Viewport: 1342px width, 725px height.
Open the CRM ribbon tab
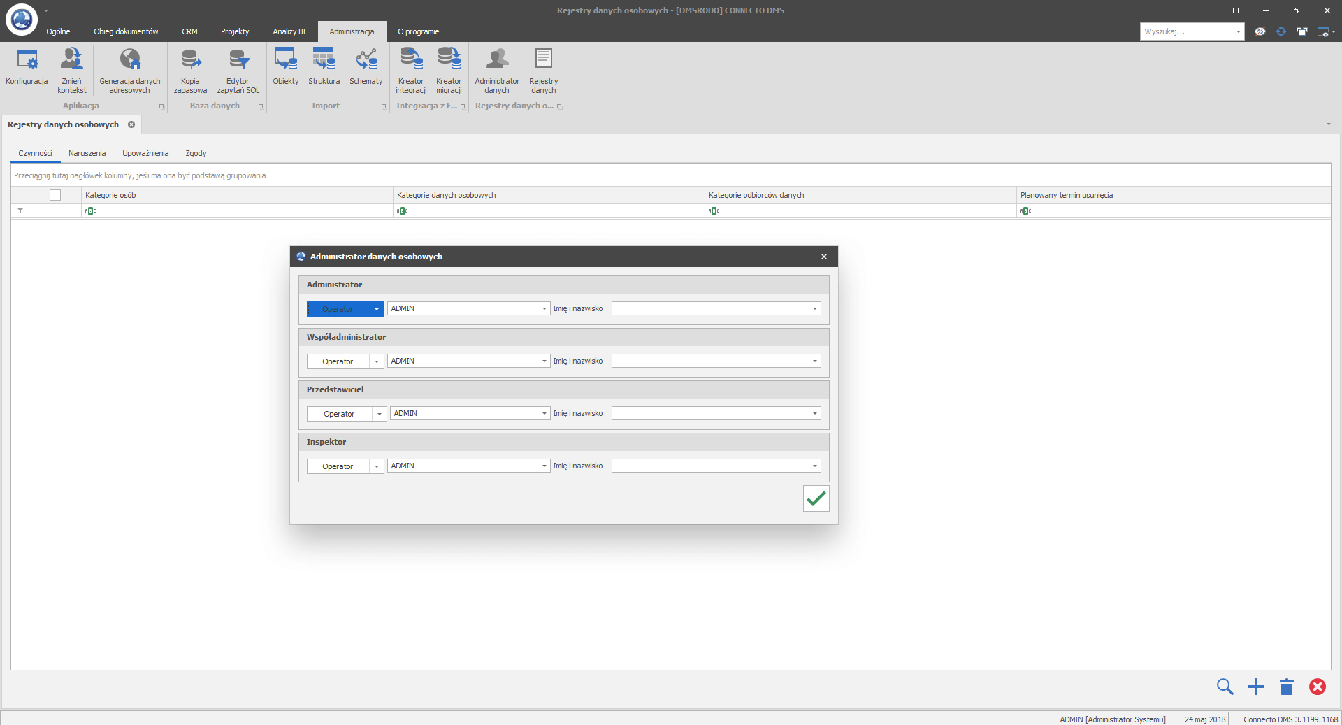click(x=189, y=31)
